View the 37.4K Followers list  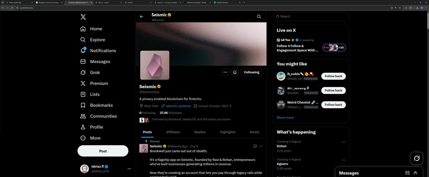[x=171, y=113]
